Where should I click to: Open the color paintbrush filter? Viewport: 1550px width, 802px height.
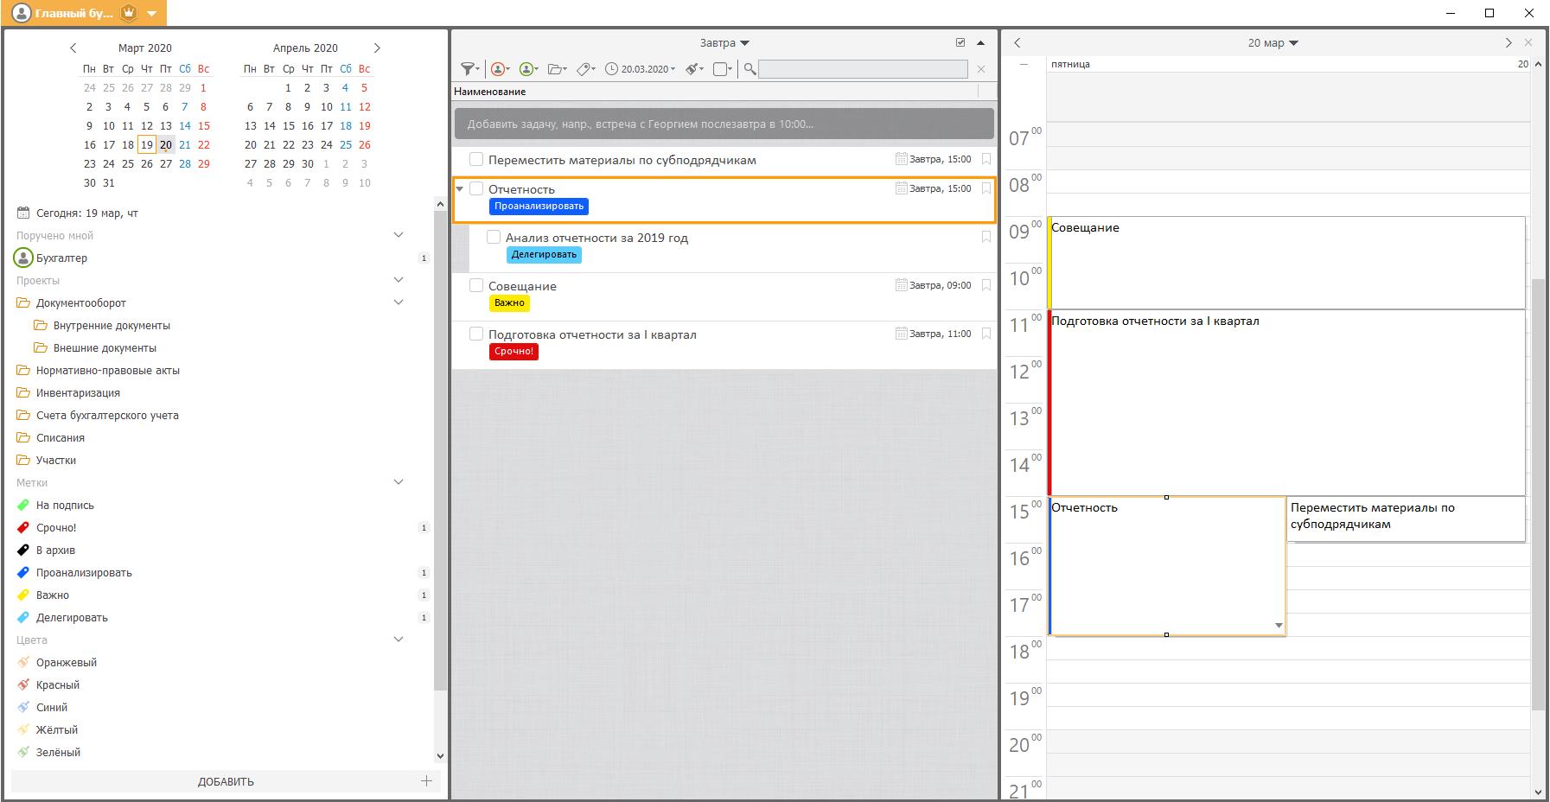pos(694,69)
